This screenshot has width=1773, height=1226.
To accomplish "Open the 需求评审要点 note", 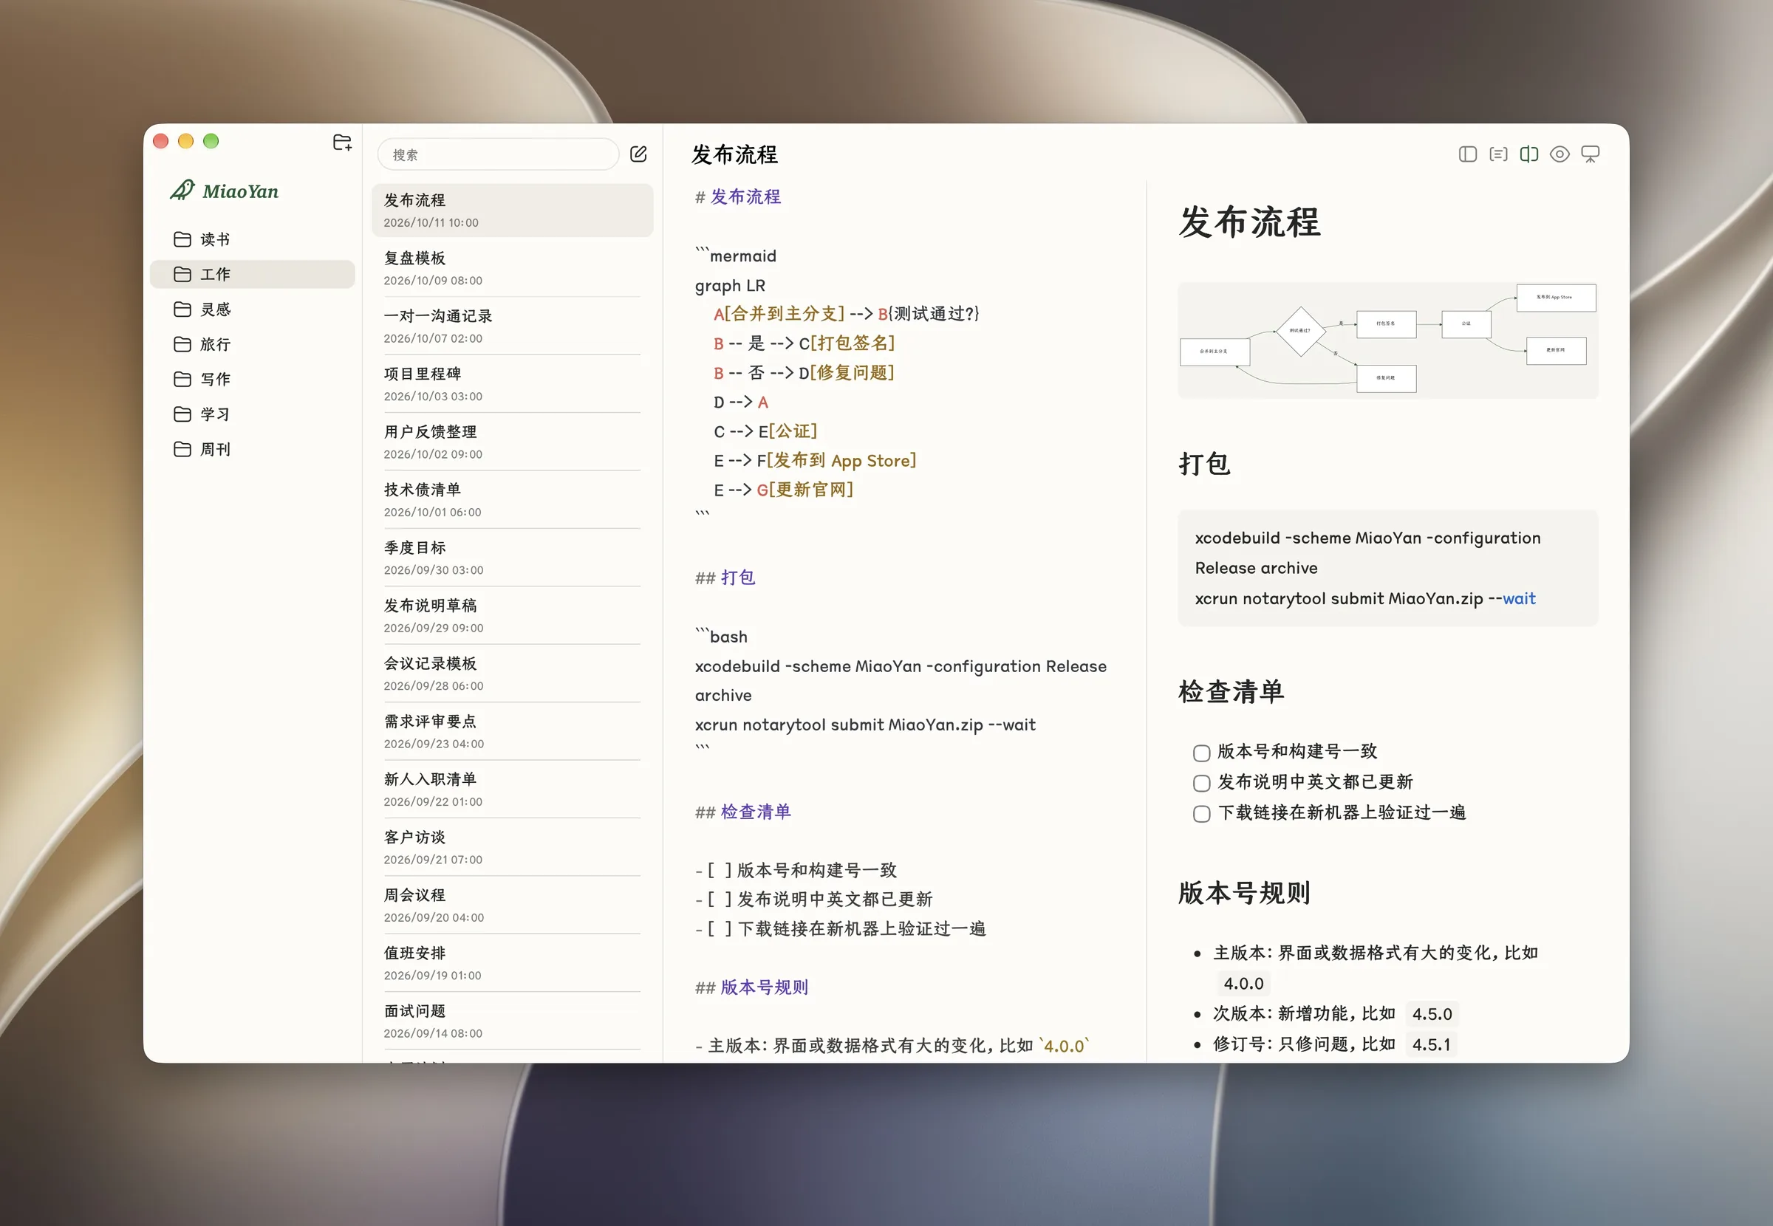I will pos(513,731).
